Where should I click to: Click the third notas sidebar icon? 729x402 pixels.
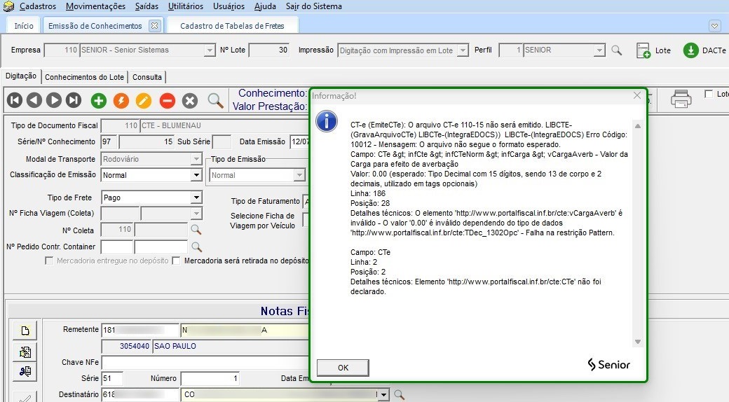tap(25, 371)
